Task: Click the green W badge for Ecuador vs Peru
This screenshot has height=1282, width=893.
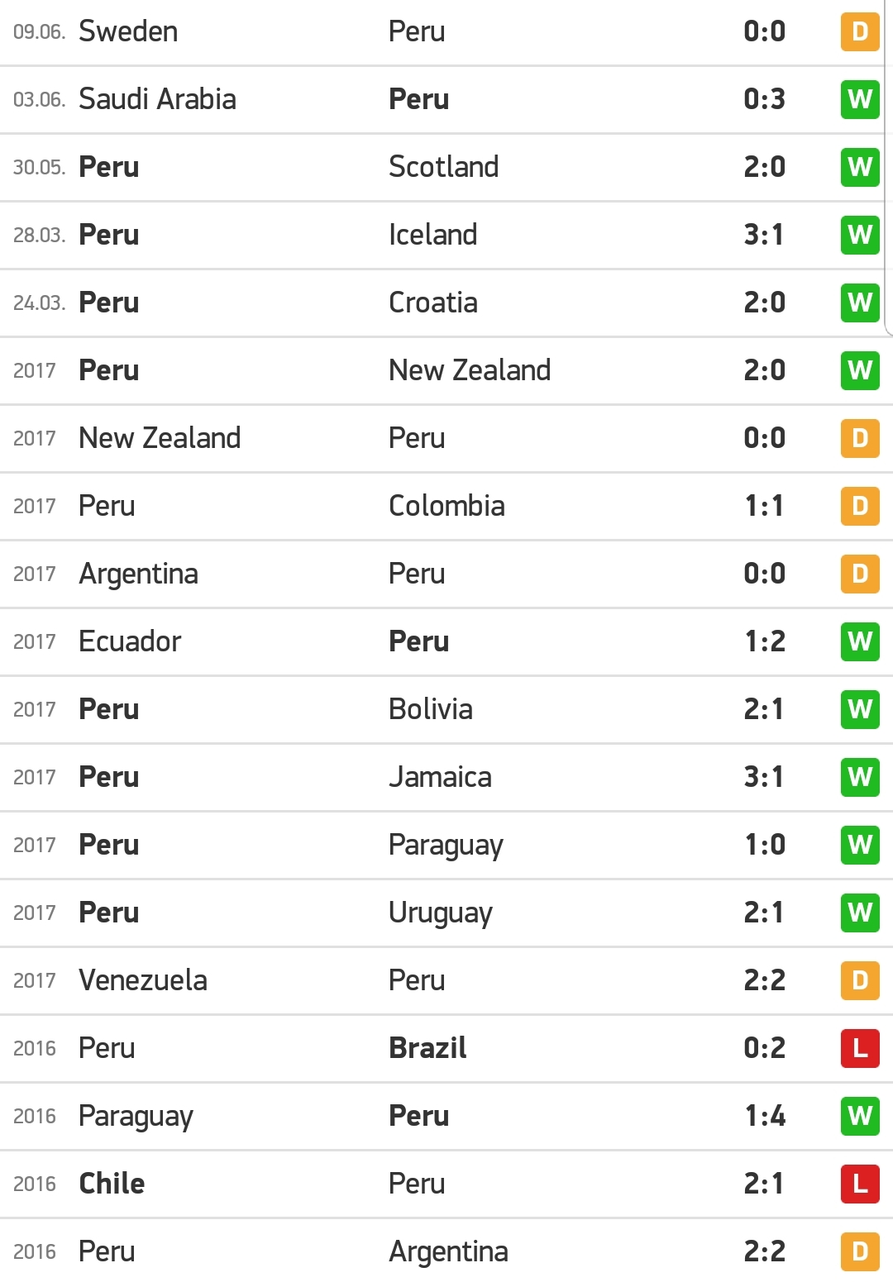Action: click(x=860, y=641)
